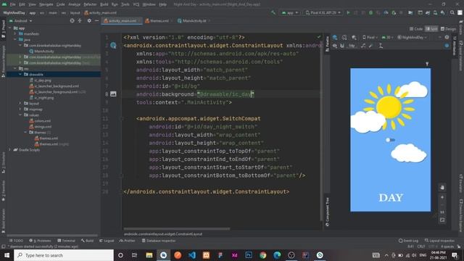Click the Clear Constraints icon

coord(363,46)
